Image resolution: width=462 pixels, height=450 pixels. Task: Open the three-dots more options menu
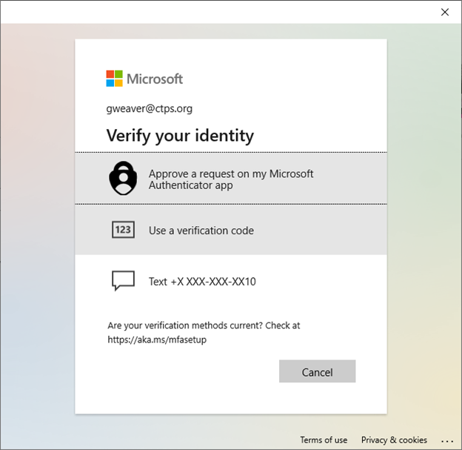[x=447, y=441]
